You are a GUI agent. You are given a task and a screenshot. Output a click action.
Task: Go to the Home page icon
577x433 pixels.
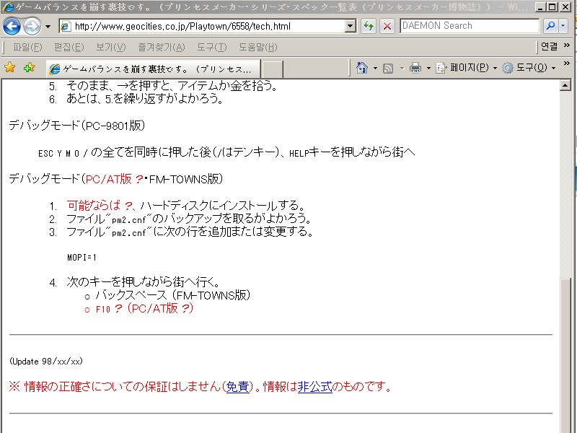coord(363,68)
